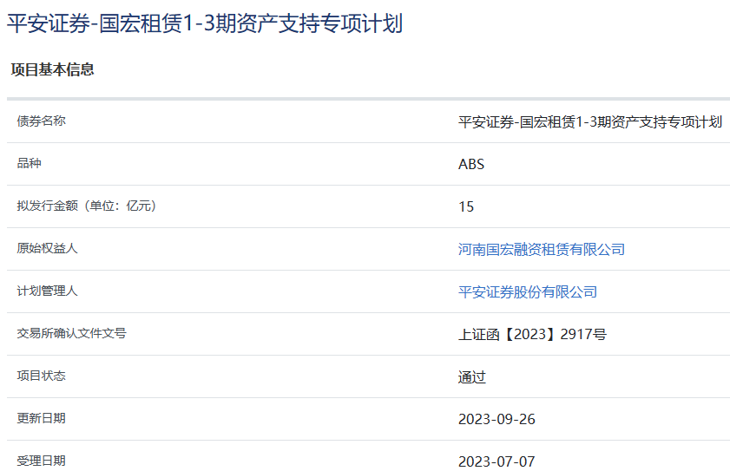Click the 拟发行金额（单位：亿元）label
The width and height of the screenshot is (730, 471).
87,206
